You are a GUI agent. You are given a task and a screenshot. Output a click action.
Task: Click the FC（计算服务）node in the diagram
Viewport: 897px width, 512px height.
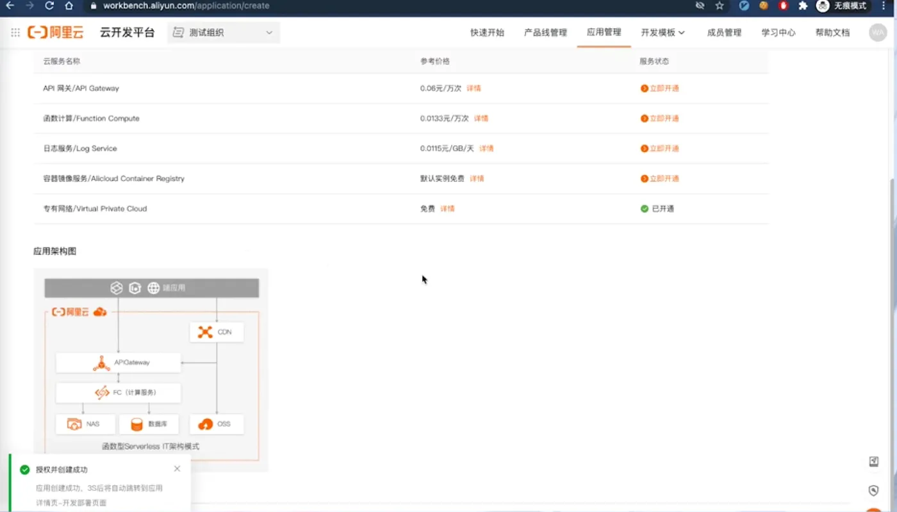(x=118, y=393)
